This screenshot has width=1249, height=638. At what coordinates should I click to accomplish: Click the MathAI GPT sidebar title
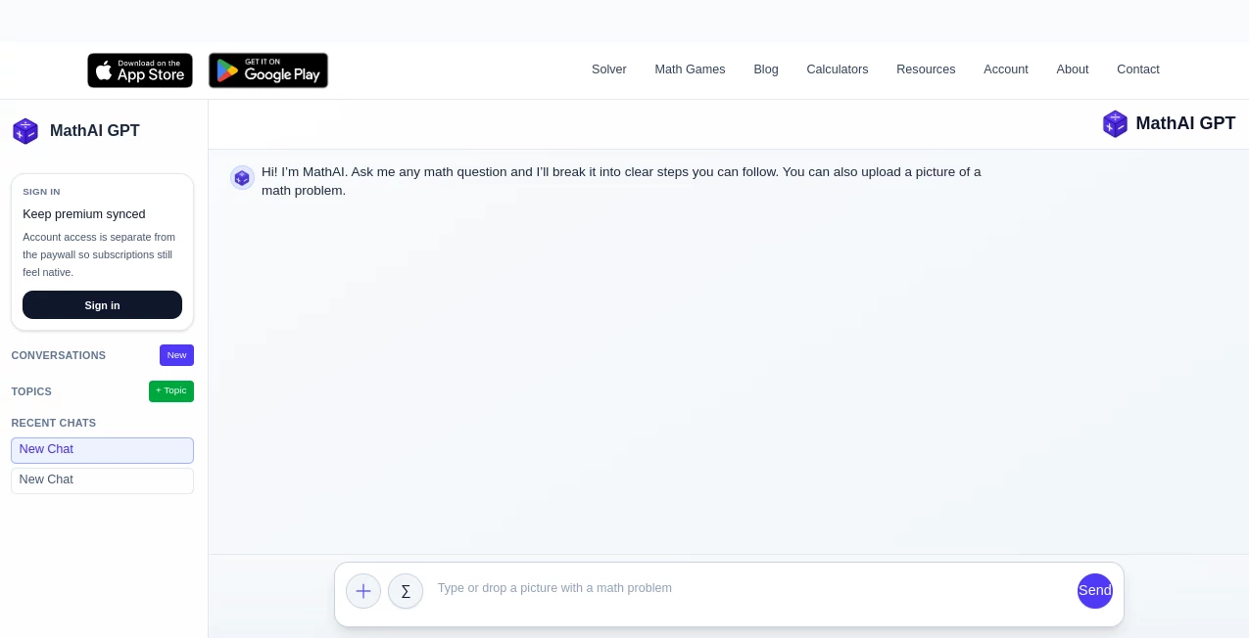95,131
